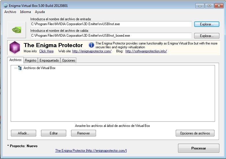Follow the Click Here link
This screenshot has height=159, width=226.
coord(47,51)
